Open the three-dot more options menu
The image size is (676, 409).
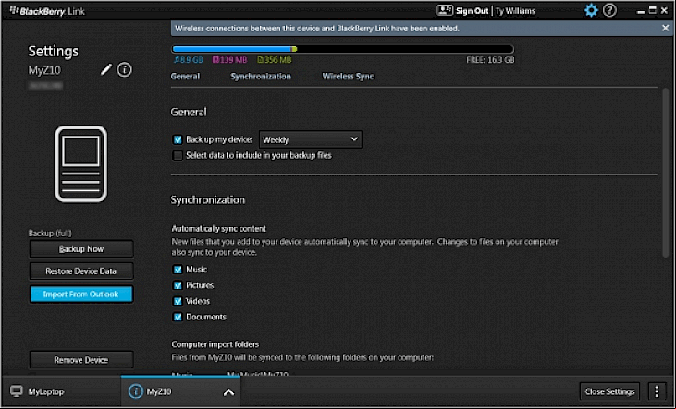click(x=657, y=391)
